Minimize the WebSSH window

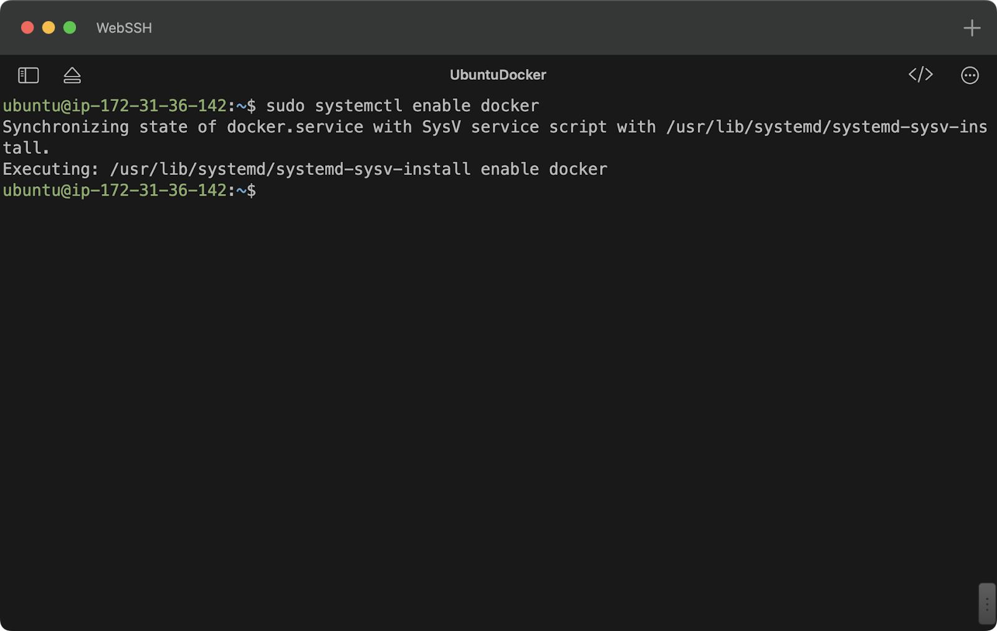click(x=49, y=27)
